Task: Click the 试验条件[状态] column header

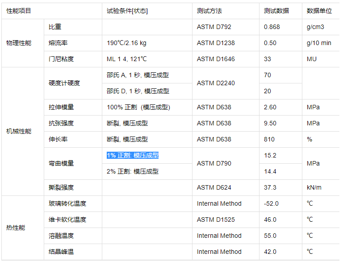Action: 127,11
